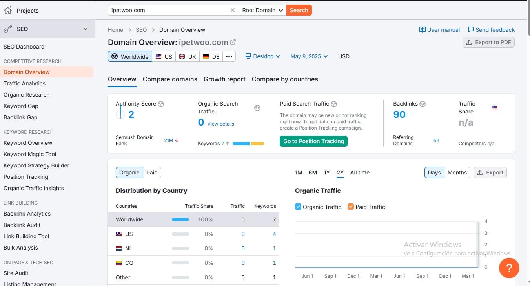Click the US flag in the country table

(x=119, y=234)
